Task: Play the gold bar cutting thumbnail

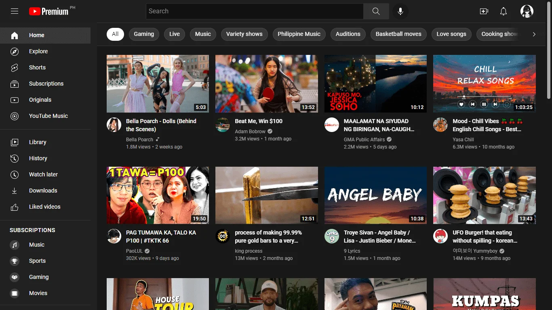Action: 267,195
